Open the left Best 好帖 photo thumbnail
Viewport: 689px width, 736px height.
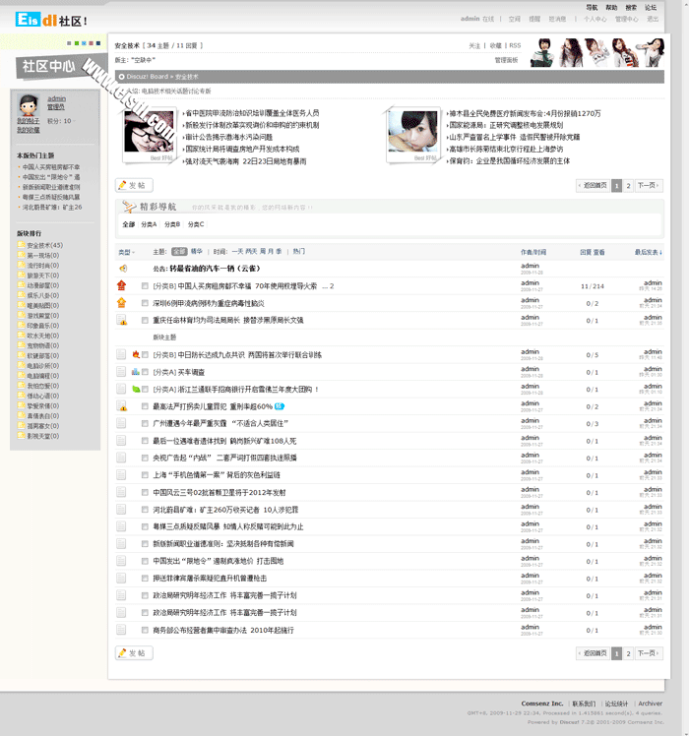(x=149, y=131)
